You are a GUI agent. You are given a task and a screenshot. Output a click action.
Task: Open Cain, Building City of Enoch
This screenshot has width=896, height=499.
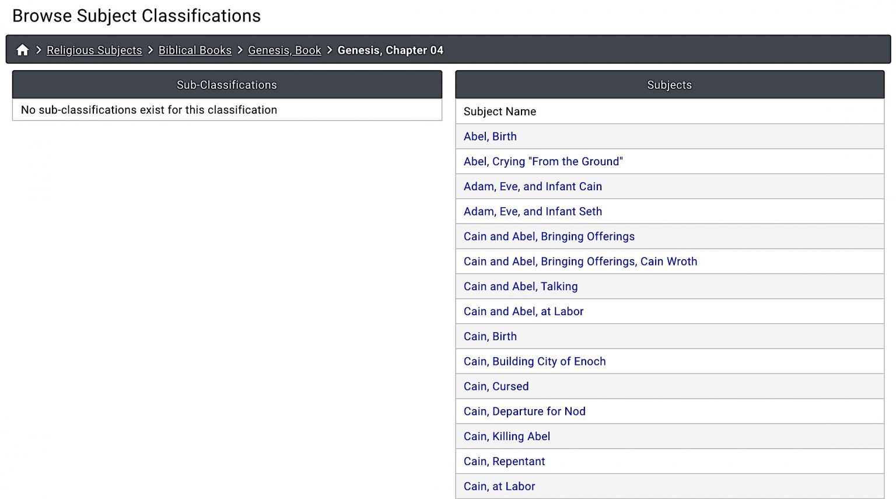coord(534,361)
